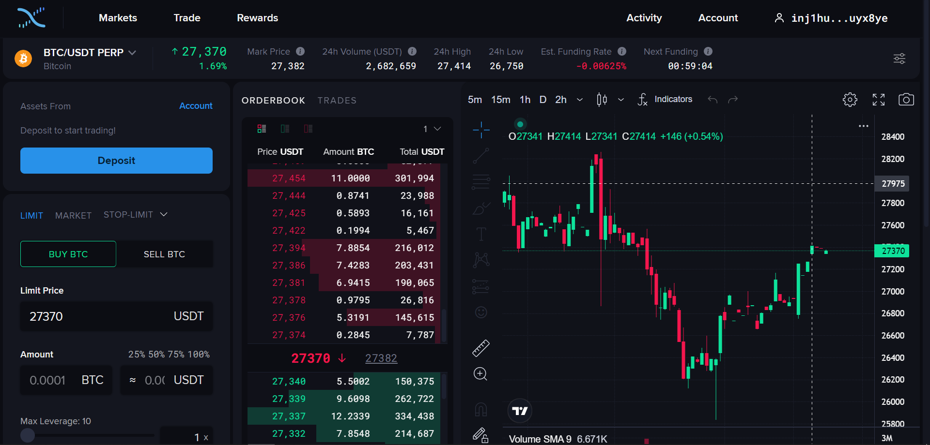Show buys-only orderbook view icon
930x445 pixels.
point(285,129)
